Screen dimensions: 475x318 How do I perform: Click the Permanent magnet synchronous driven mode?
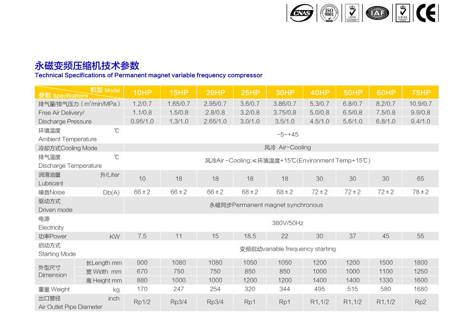pyautogui.click(x=266, y=205)
